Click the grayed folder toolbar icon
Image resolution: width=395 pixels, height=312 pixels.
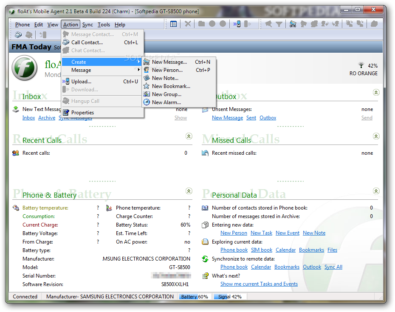click(201, 24)
